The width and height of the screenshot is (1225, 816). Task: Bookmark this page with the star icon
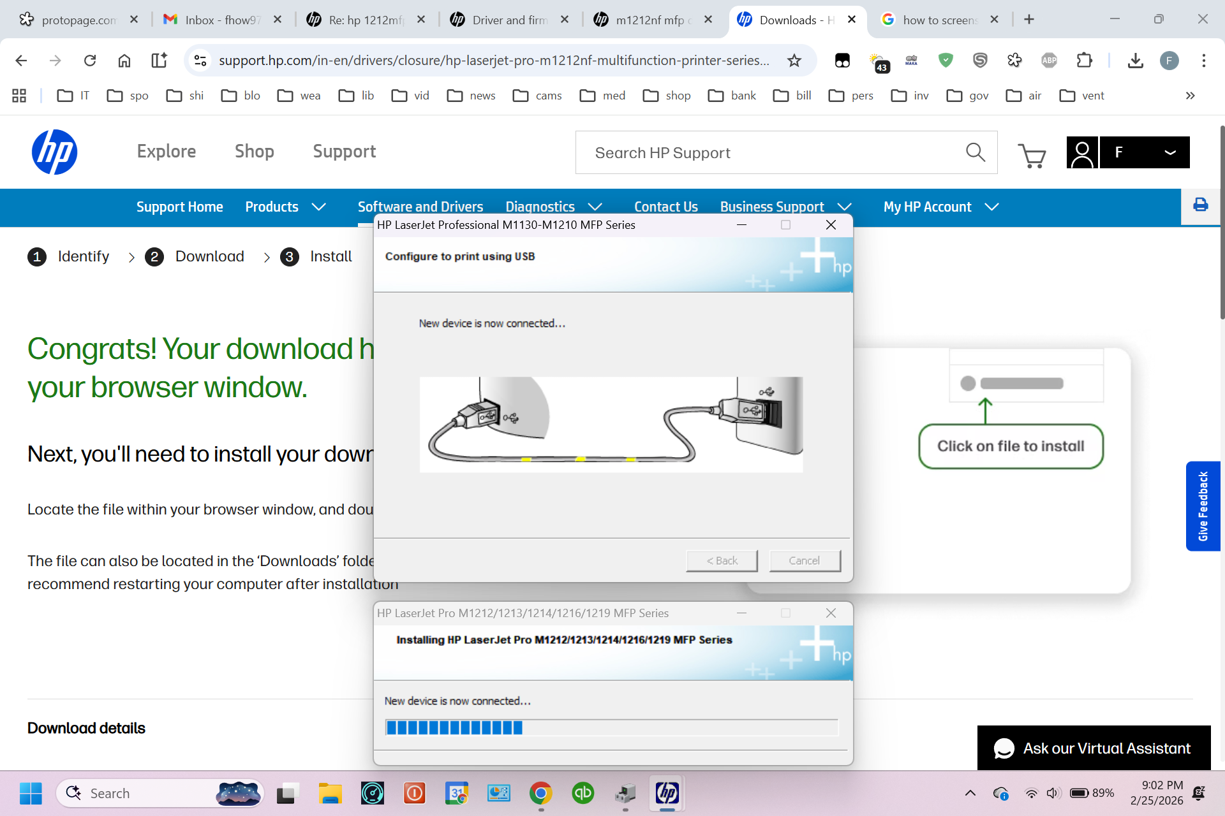click(x=794, y=61)
